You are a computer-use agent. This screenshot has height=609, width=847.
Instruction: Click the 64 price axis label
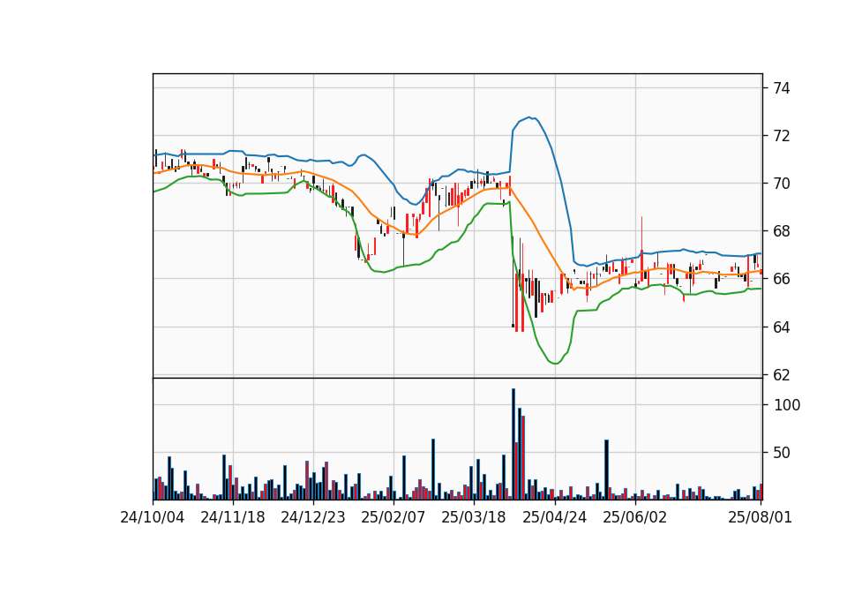pos(781,327)
